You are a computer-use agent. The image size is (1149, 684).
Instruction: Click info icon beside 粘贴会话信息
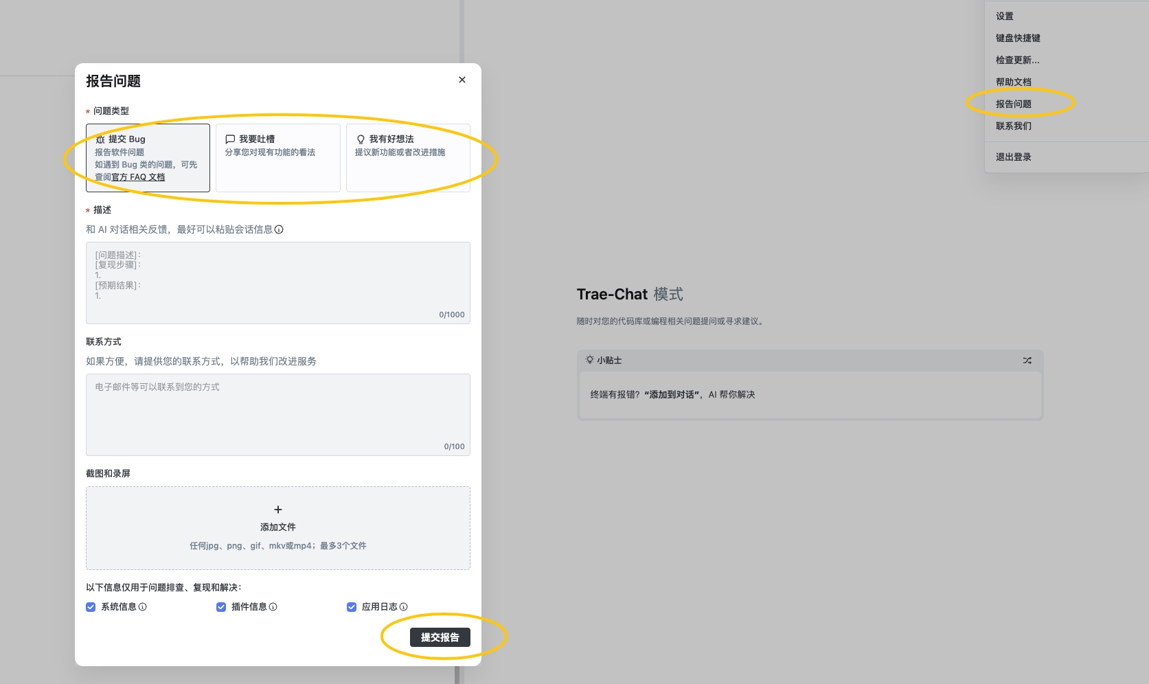(279, 229)
